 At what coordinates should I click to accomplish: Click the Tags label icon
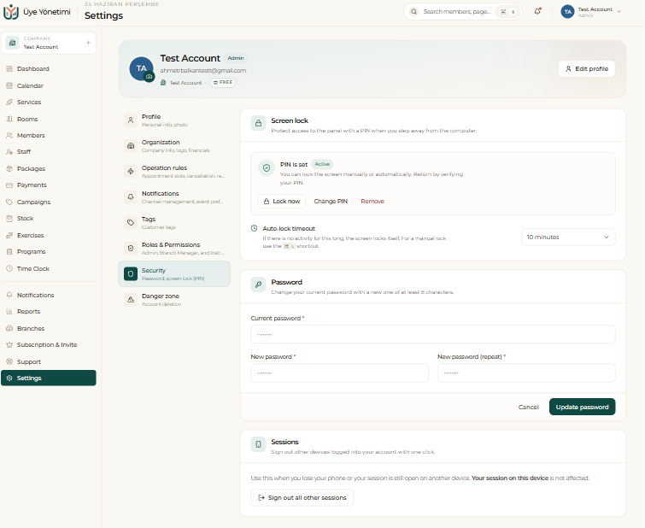point(131,223)
